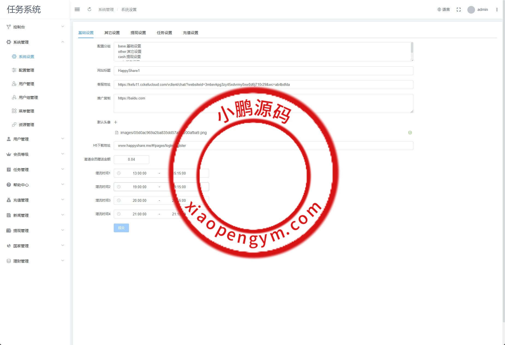Toggle fullscreen mode icon
Image resolution: width=505 pixels, height=345 pixels.
[x=459, y=10]
